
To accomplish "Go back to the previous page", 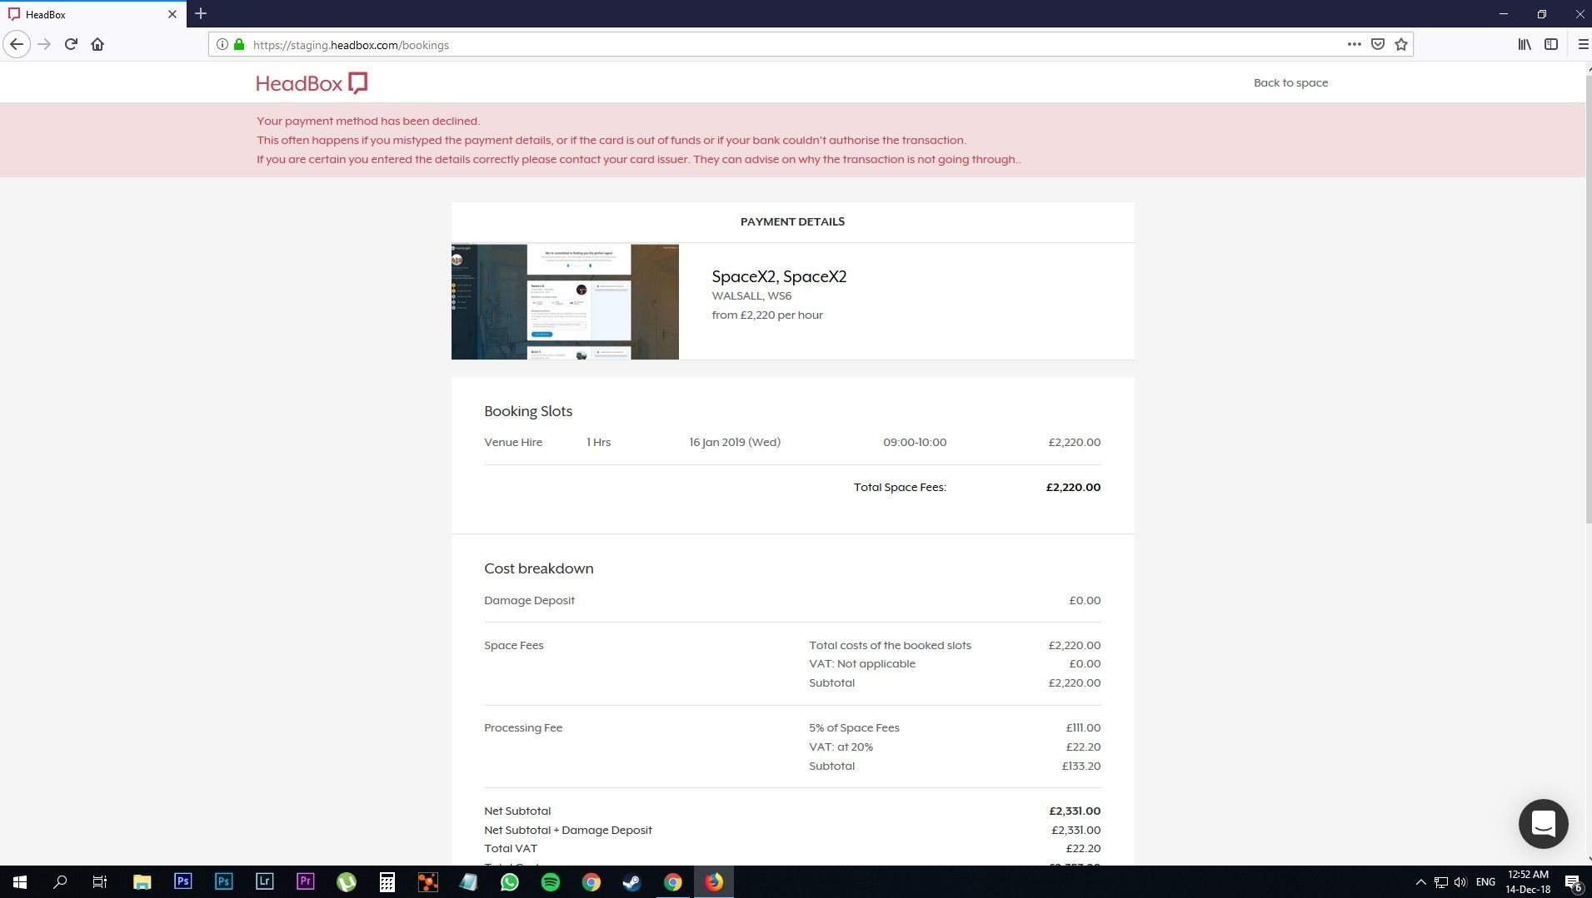I will coord(17,45).
